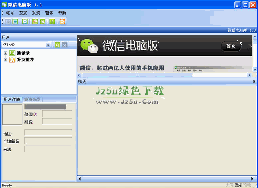
Task: Click the banner's horizontal scroll right arrow
Action: click(x=249, y=75)
